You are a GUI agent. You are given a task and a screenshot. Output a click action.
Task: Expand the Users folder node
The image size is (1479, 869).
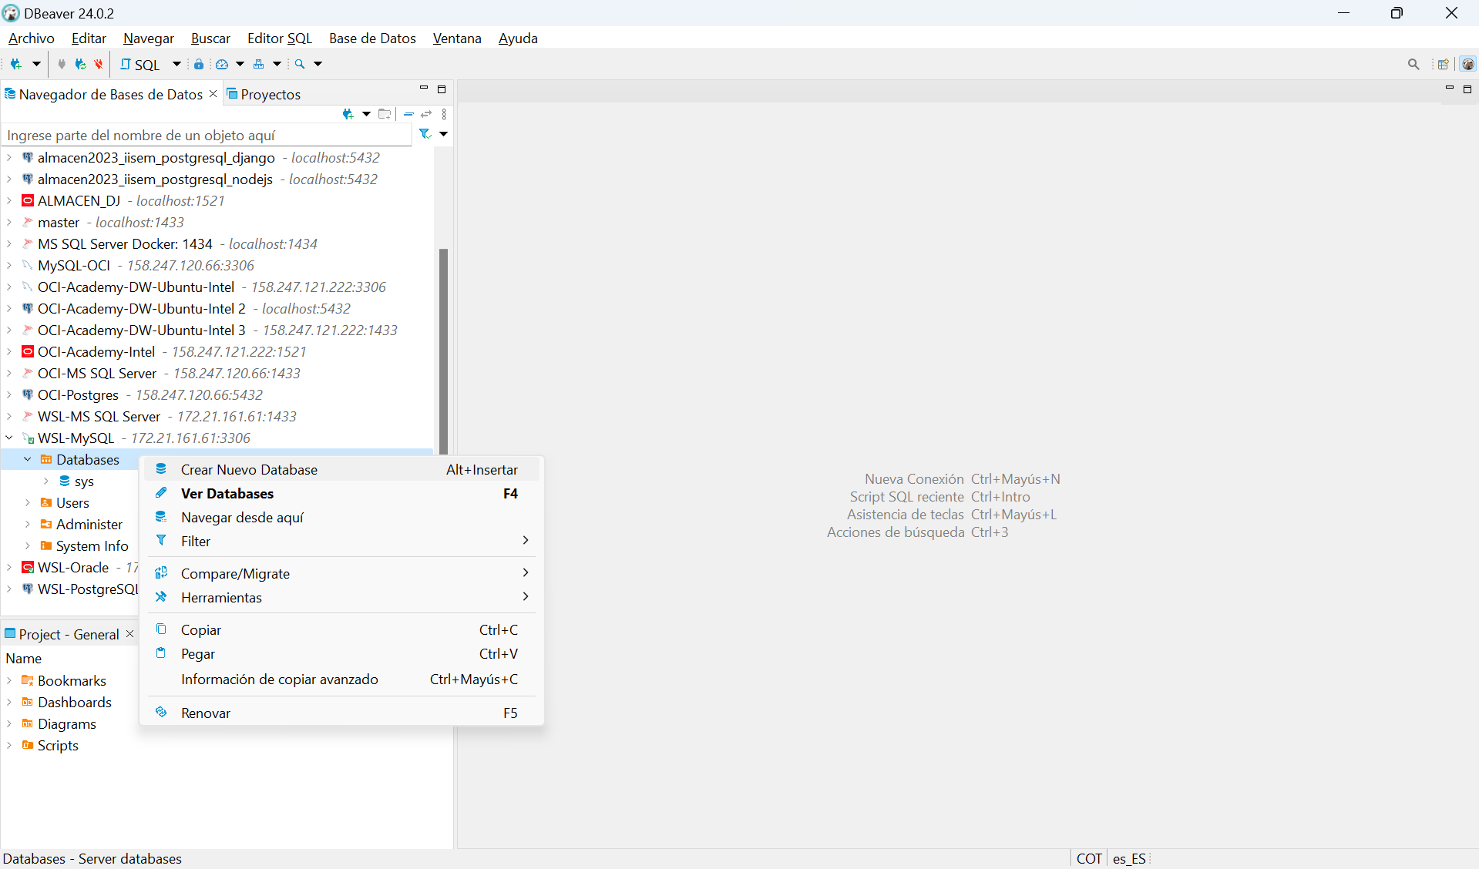point(28,502)
